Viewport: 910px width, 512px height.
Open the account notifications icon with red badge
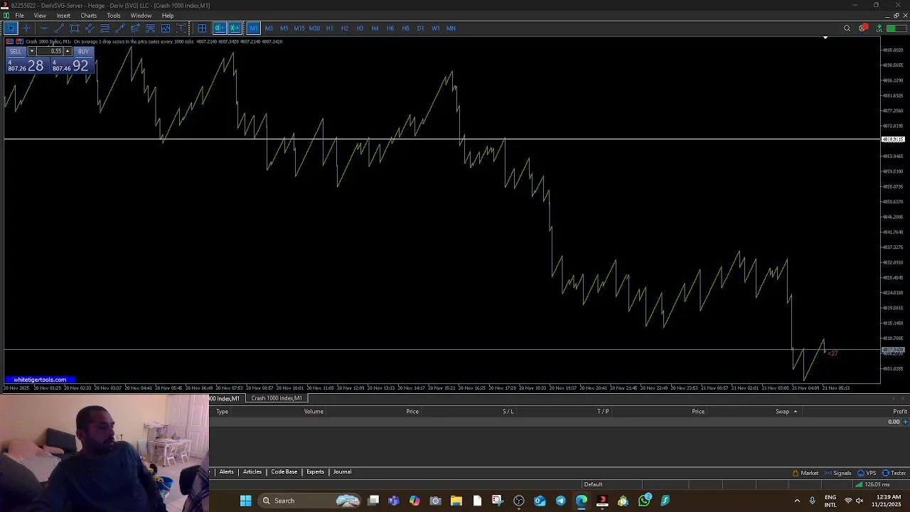pos(862,28)
